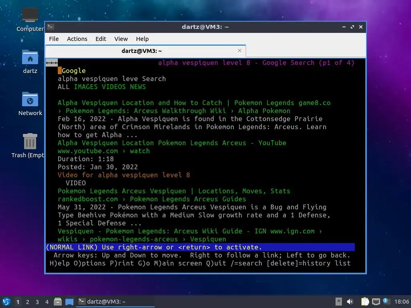This screenshot has width=411, height=308.
Task: Maximize the terminal window
Action: click(352, 27)
